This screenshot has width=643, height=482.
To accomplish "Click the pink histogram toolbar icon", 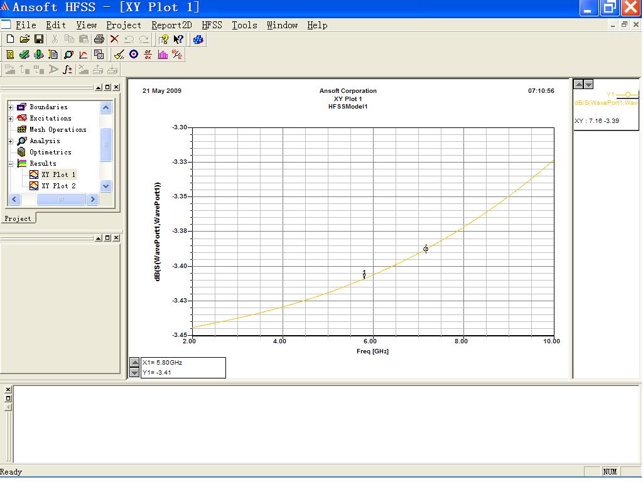I will [163, 55].
